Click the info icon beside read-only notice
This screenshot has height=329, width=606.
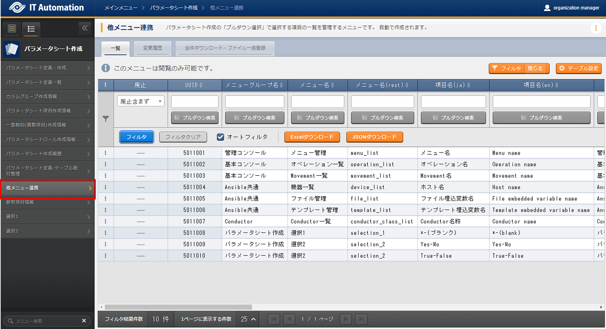click(x=106, y=68)
